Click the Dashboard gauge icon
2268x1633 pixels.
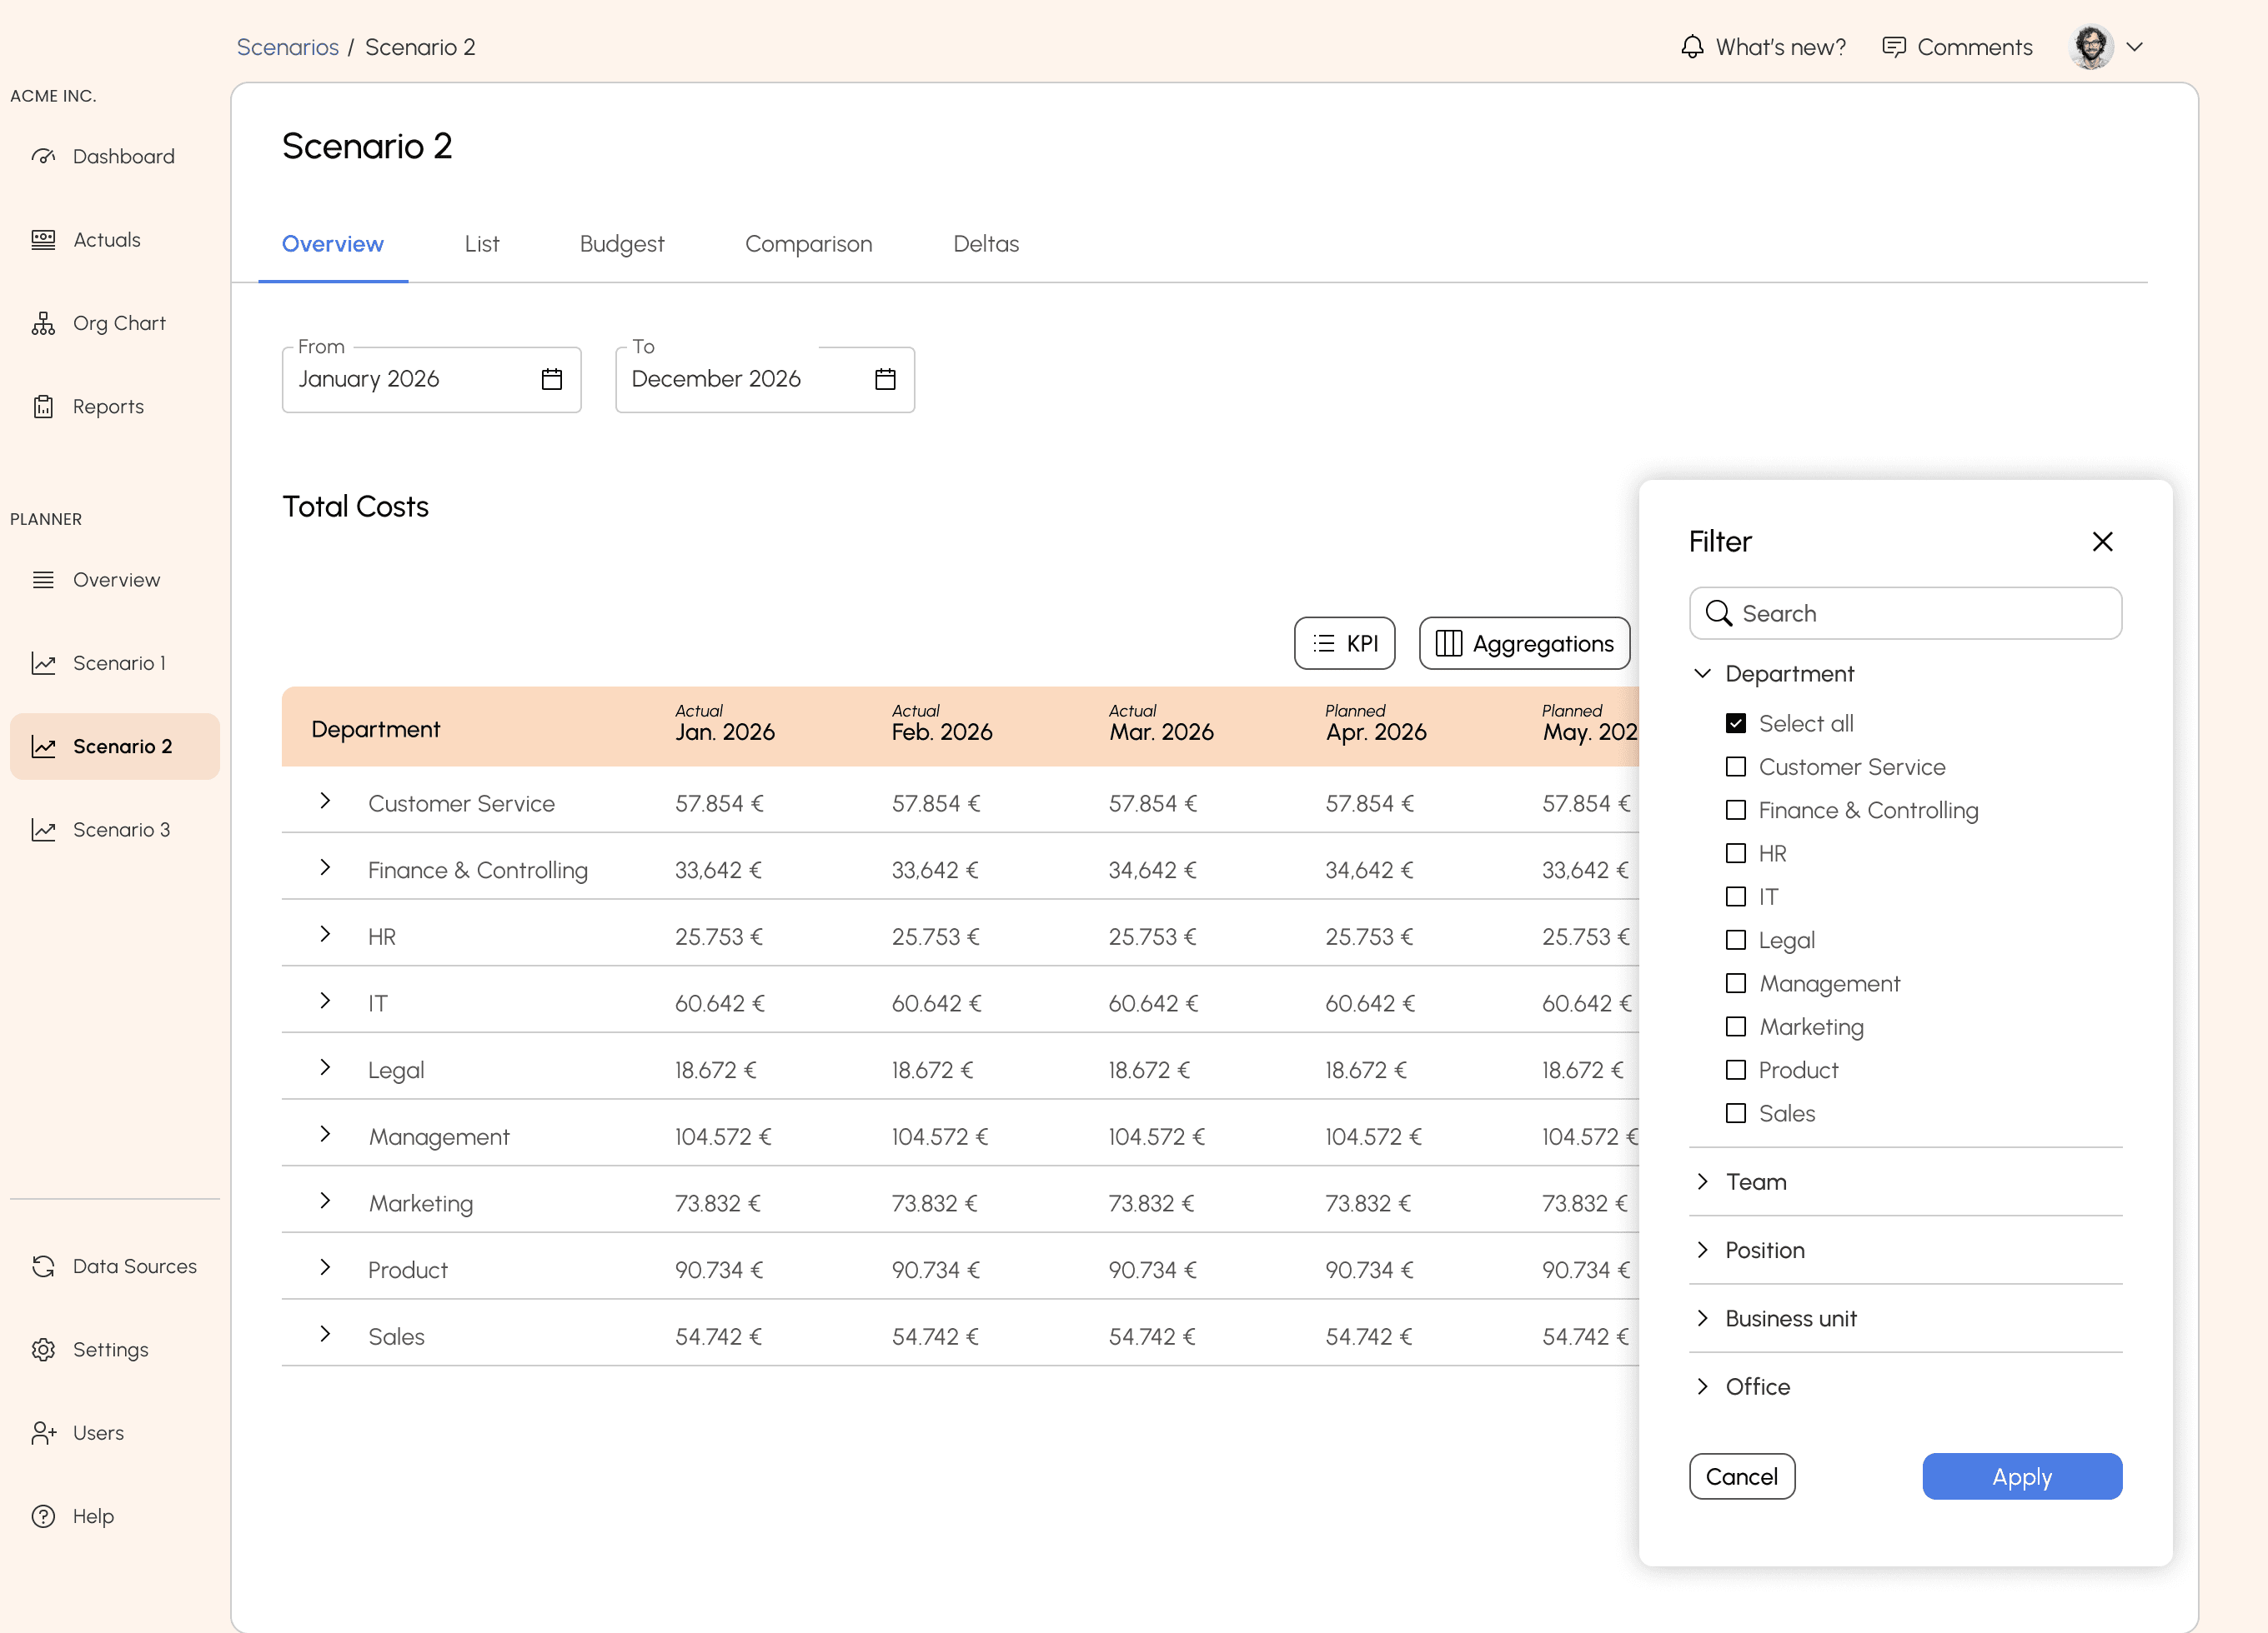pos(43,157)
